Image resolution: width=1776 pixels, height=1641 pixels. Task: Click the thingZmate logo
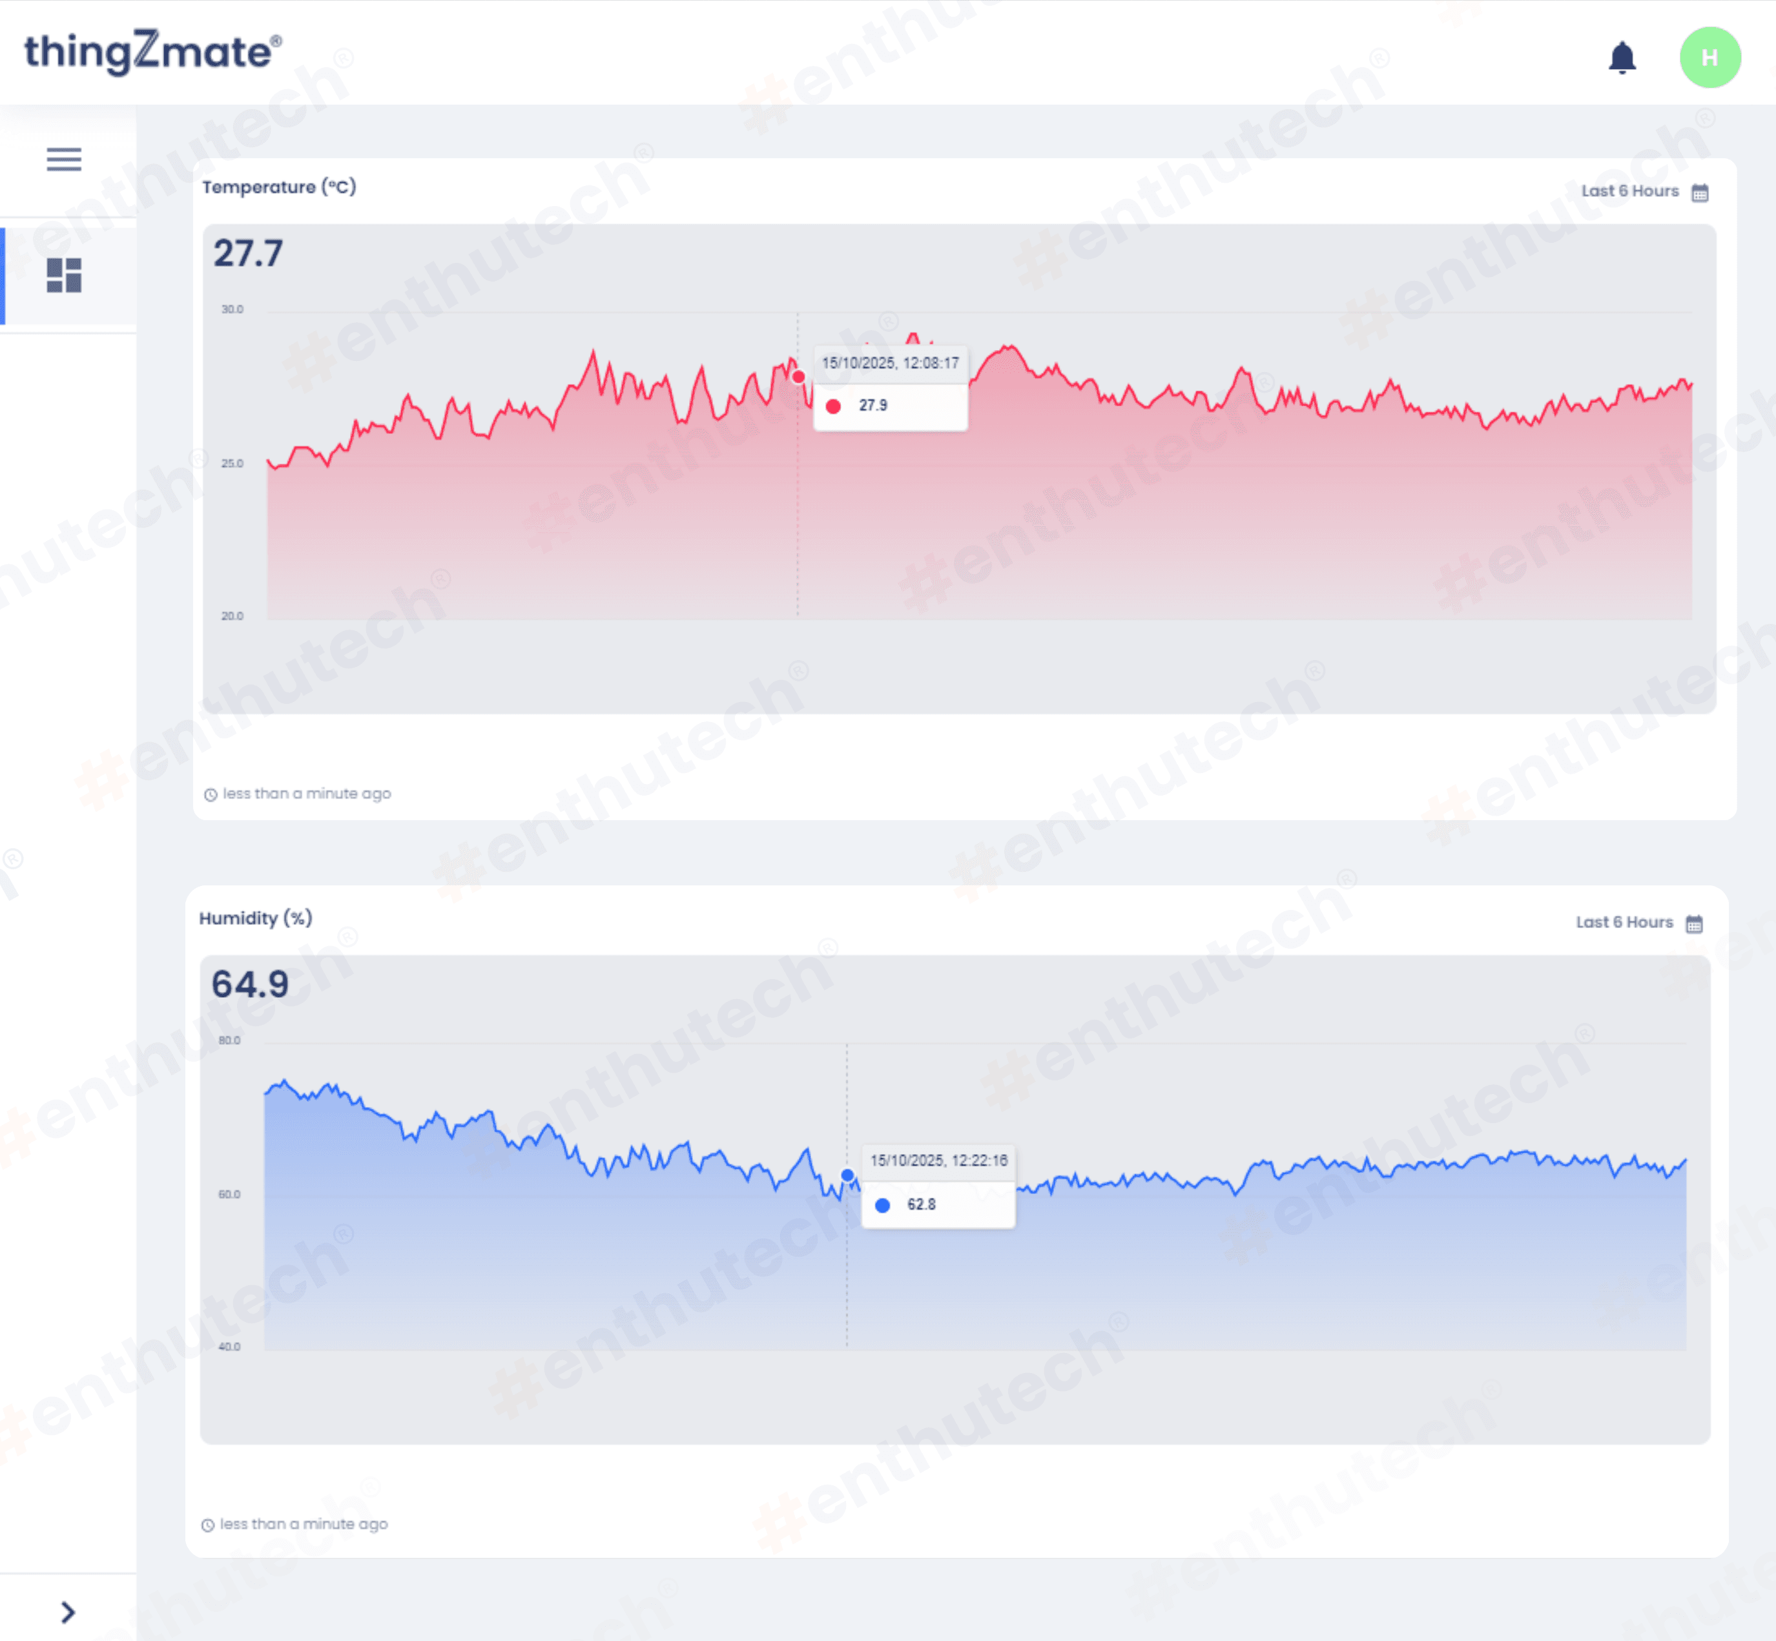[x=152, y=52]
